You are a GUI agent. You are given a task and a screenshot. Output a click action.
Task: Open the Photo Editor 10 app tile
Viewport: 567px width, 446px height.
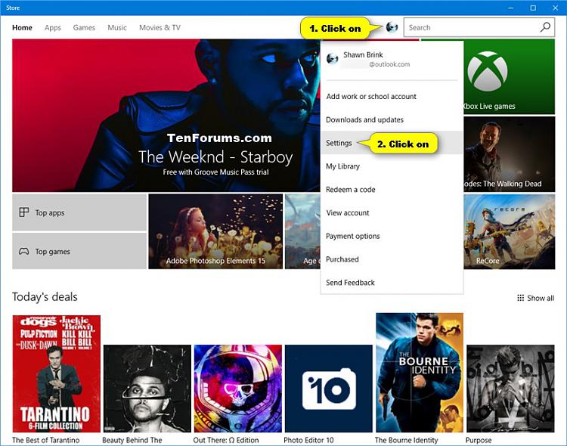(329, 389)
